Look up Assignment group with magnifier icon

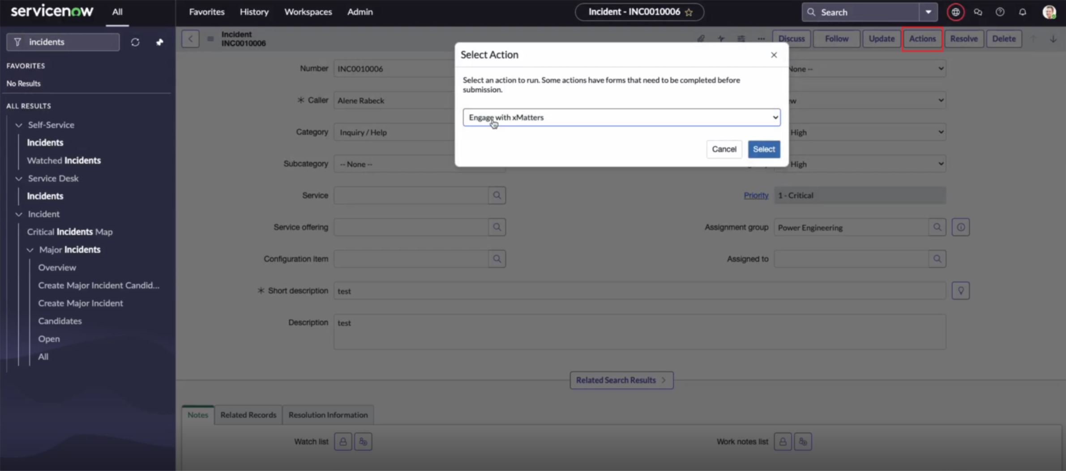[x=937, y=227]
